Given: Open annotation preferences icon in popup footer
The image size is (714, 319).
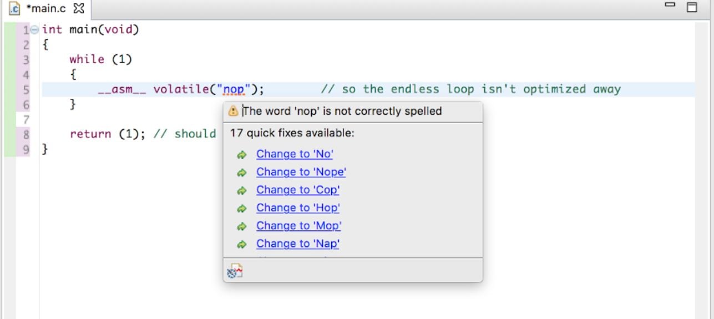Looking at the screenshot, I should [235, 271].
